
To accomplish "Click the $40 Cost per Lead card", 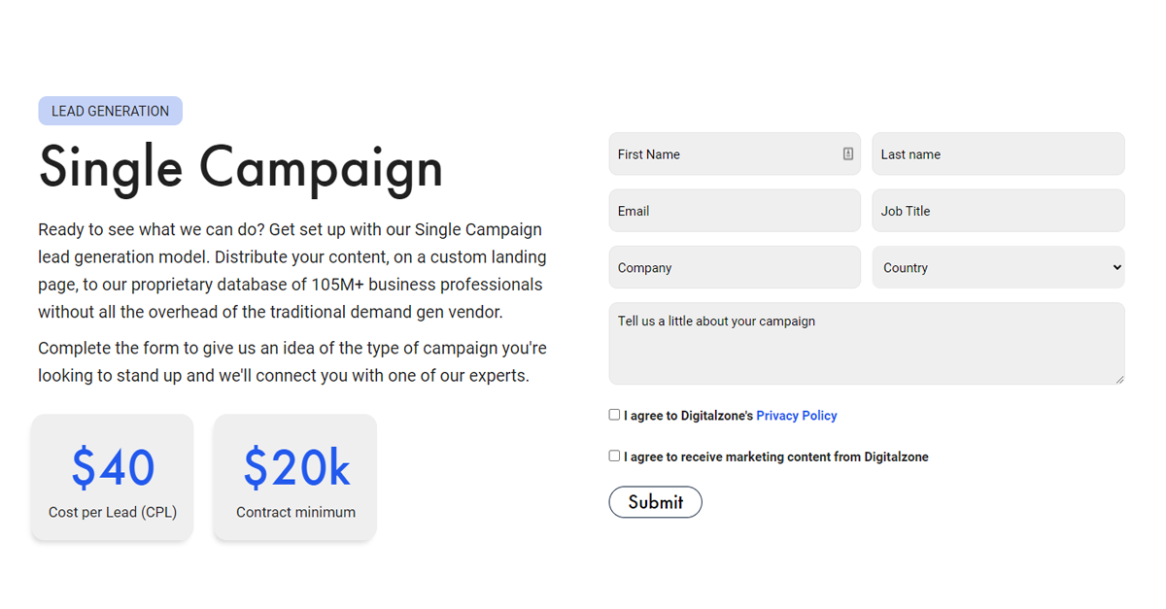I will (x=112, y=477).
